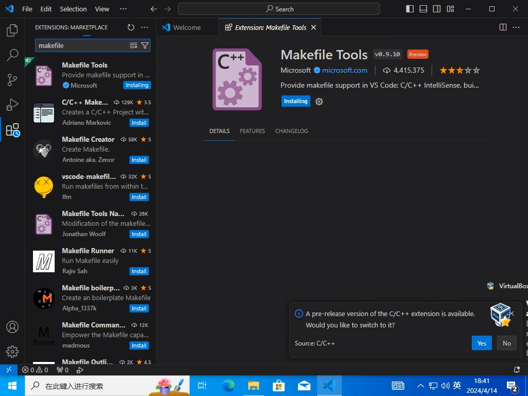The image size is (528, 396).
Task: Toggle the bottom panel layout button
Action: 423,9
